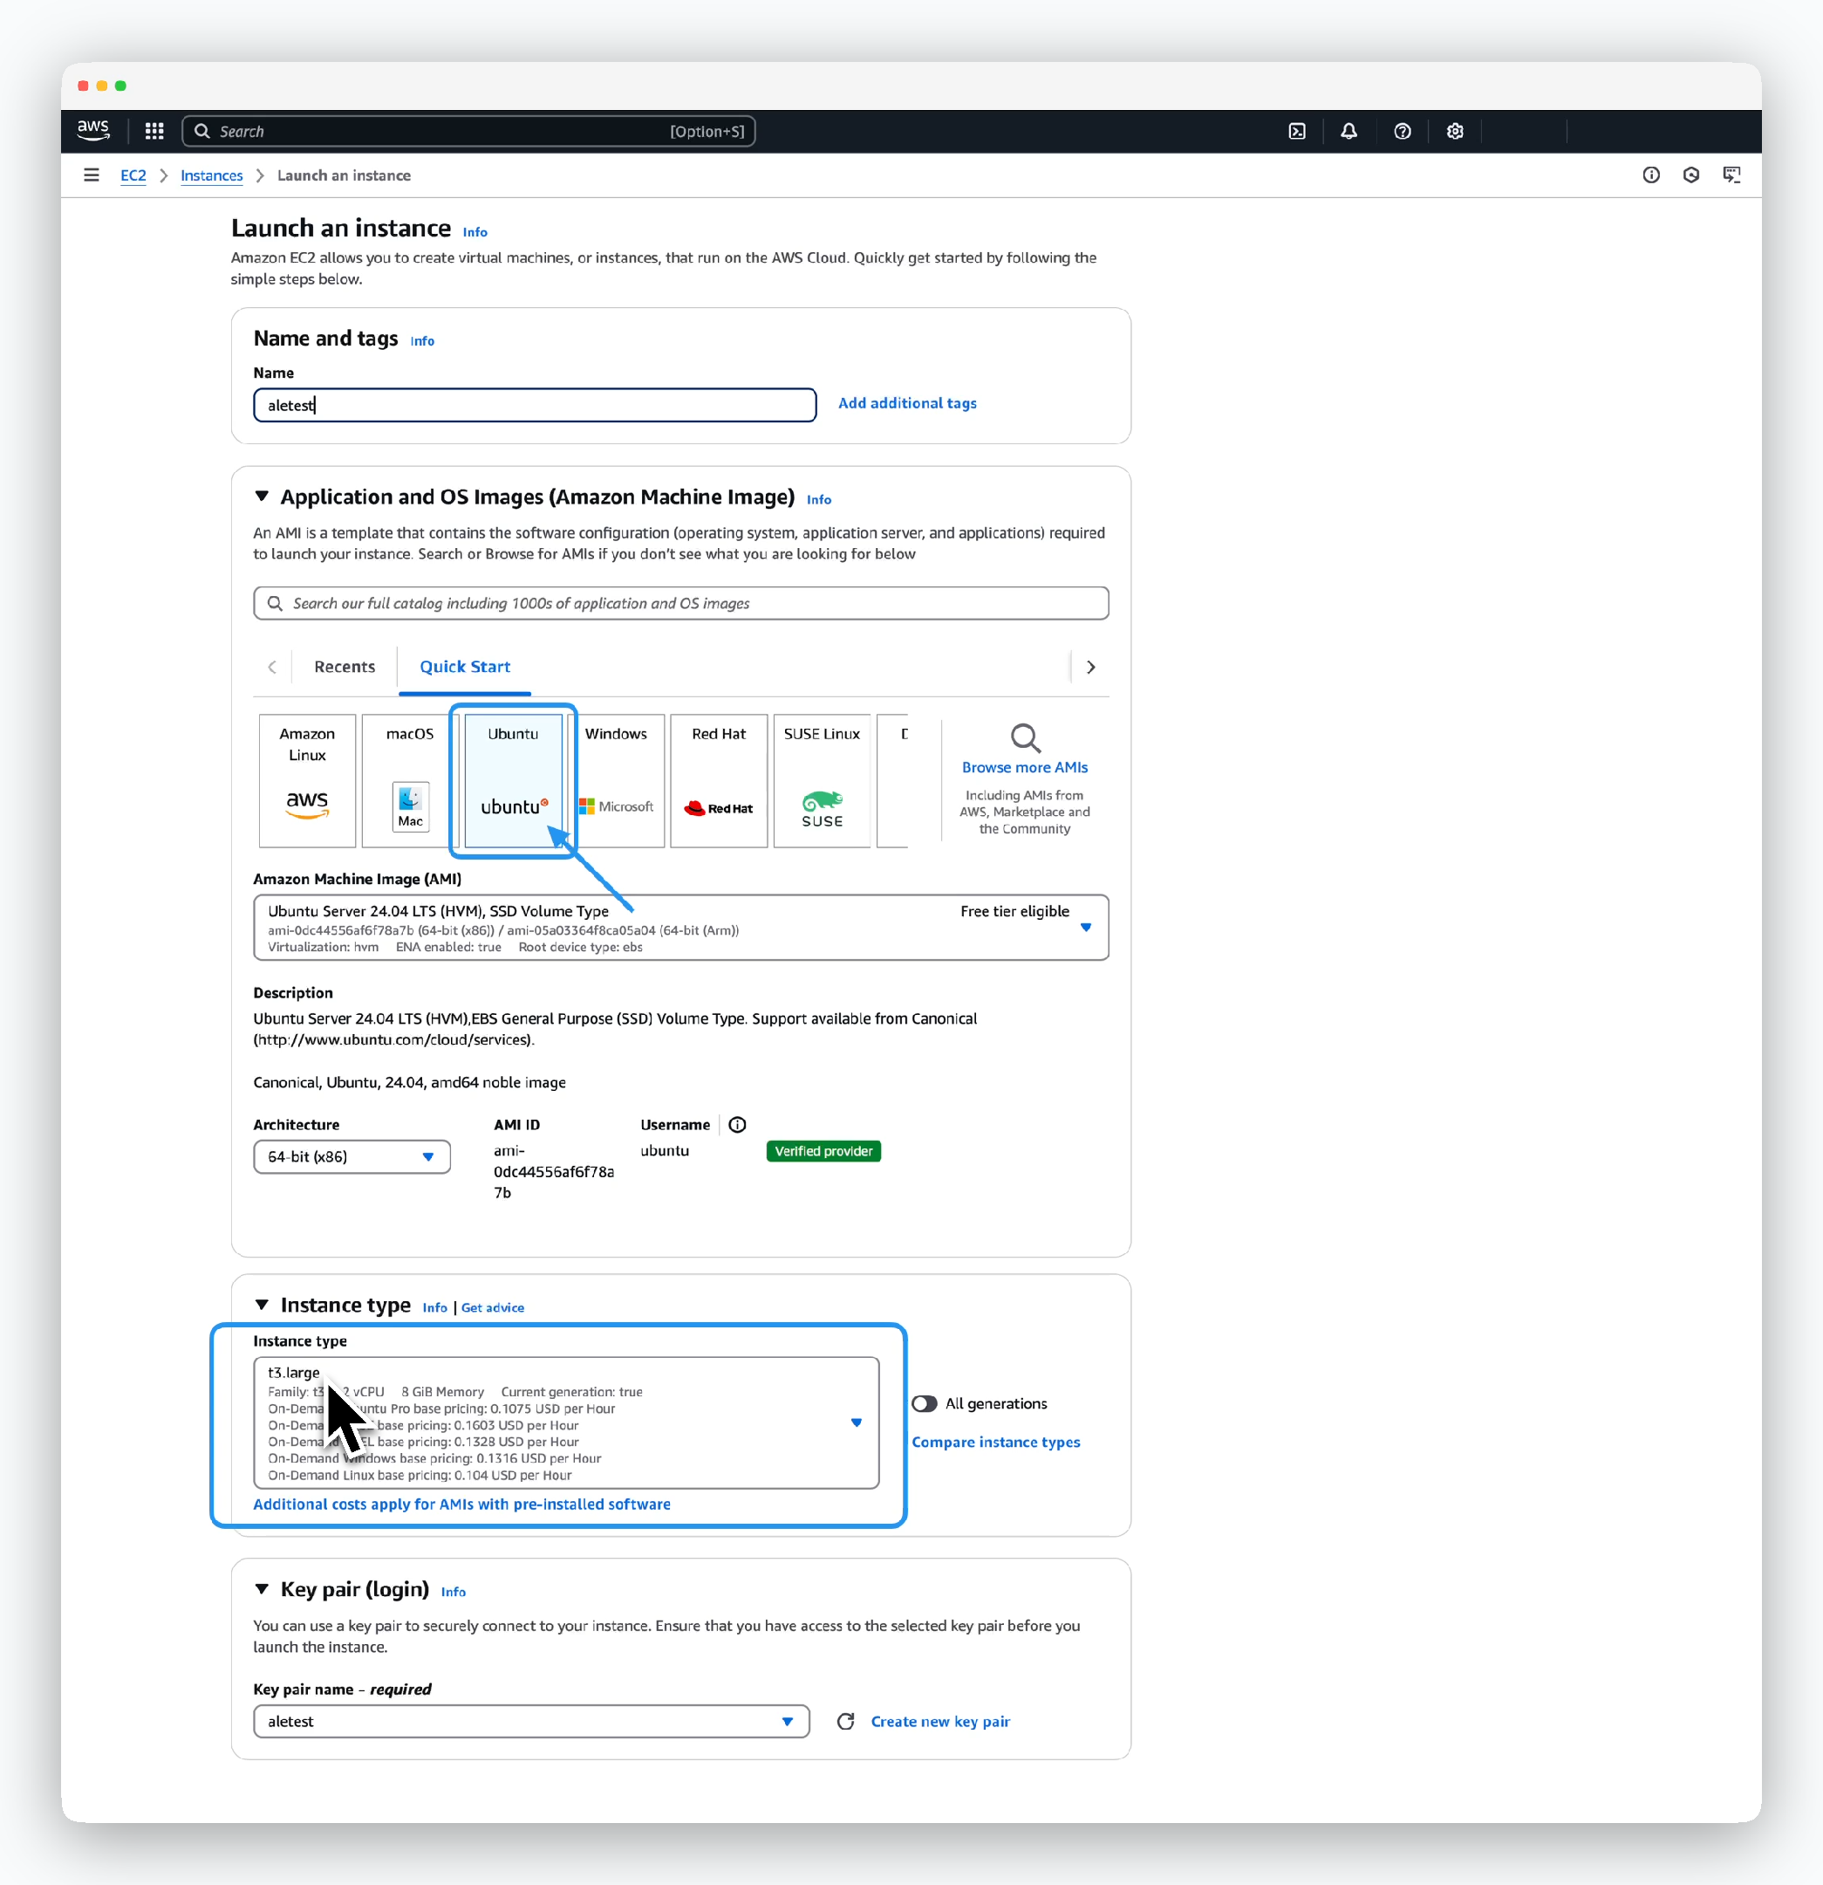Click Browse more AMIs link

pos(1025,767)
